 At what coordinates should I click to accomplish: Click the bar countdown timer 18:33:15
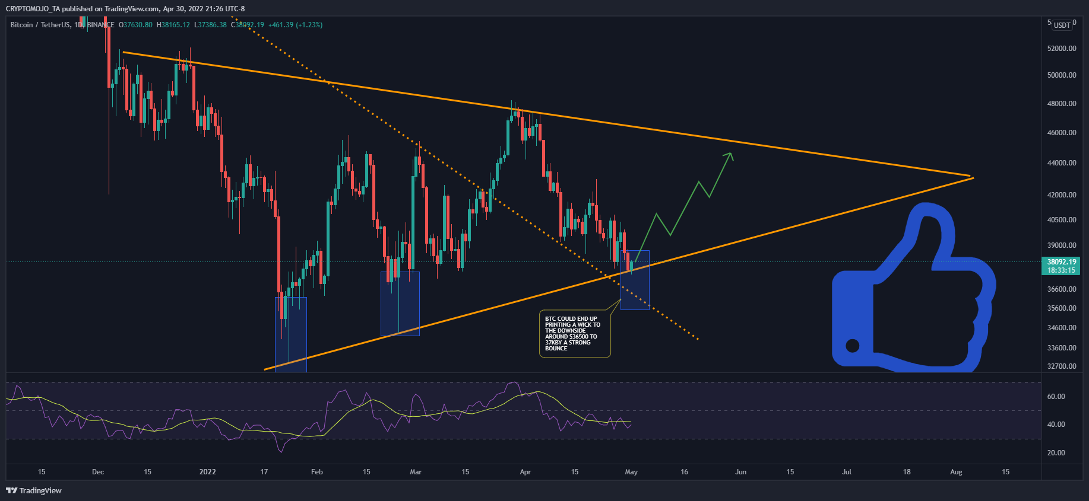[1062, 270]
